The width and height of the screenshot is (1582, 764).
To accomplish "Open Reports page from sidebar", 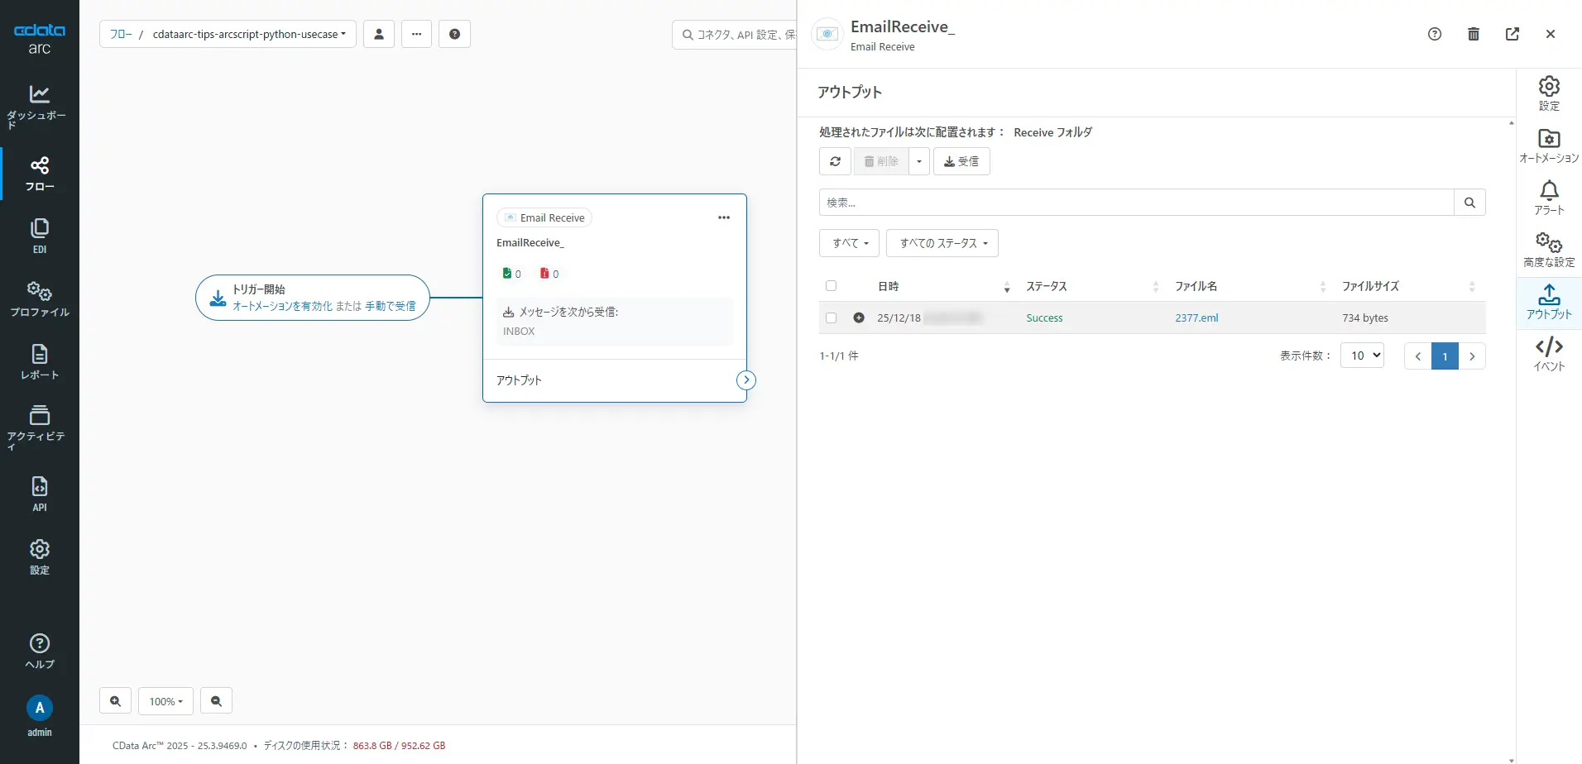I will 39,362.
